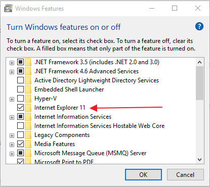Uncheck the Media Features checkbox

[x=20, y=144]
